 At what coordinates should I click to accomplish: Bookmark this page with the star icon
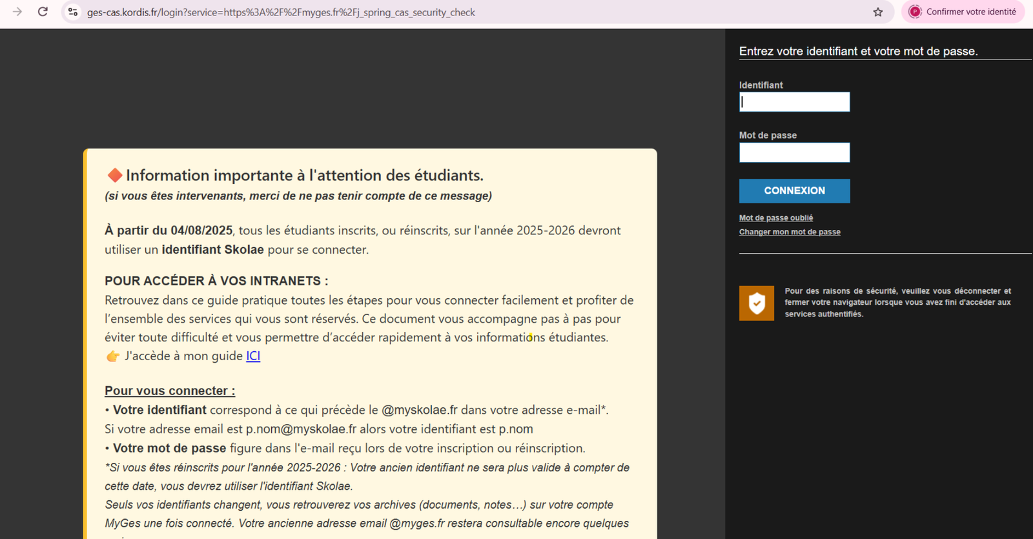tap(878, 12)
